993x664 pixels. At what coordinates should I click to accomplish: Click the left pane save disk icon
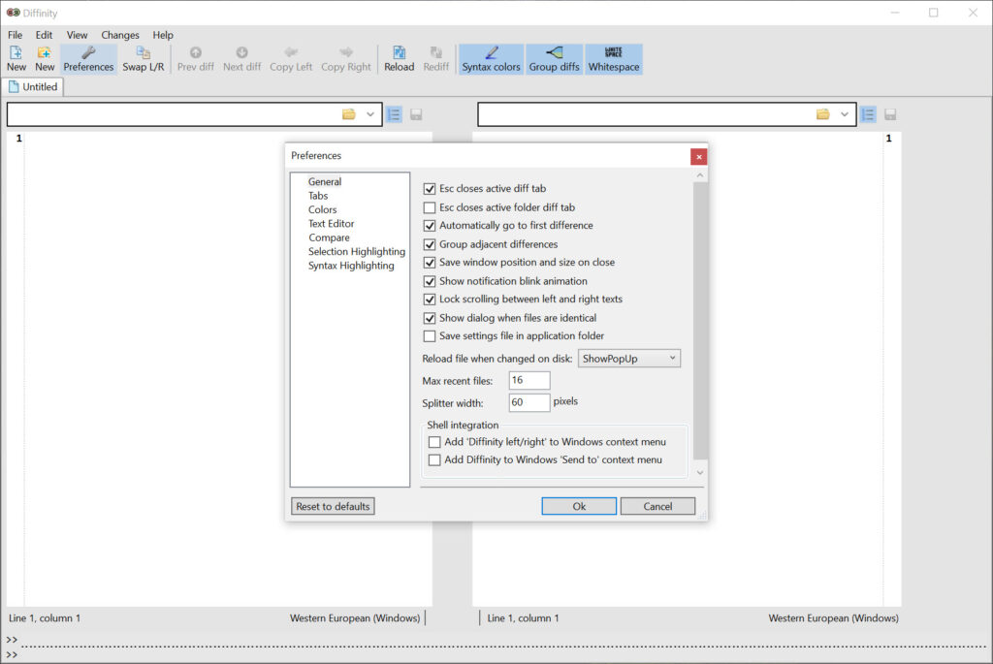pyautogui.click(x=416, y=114)
